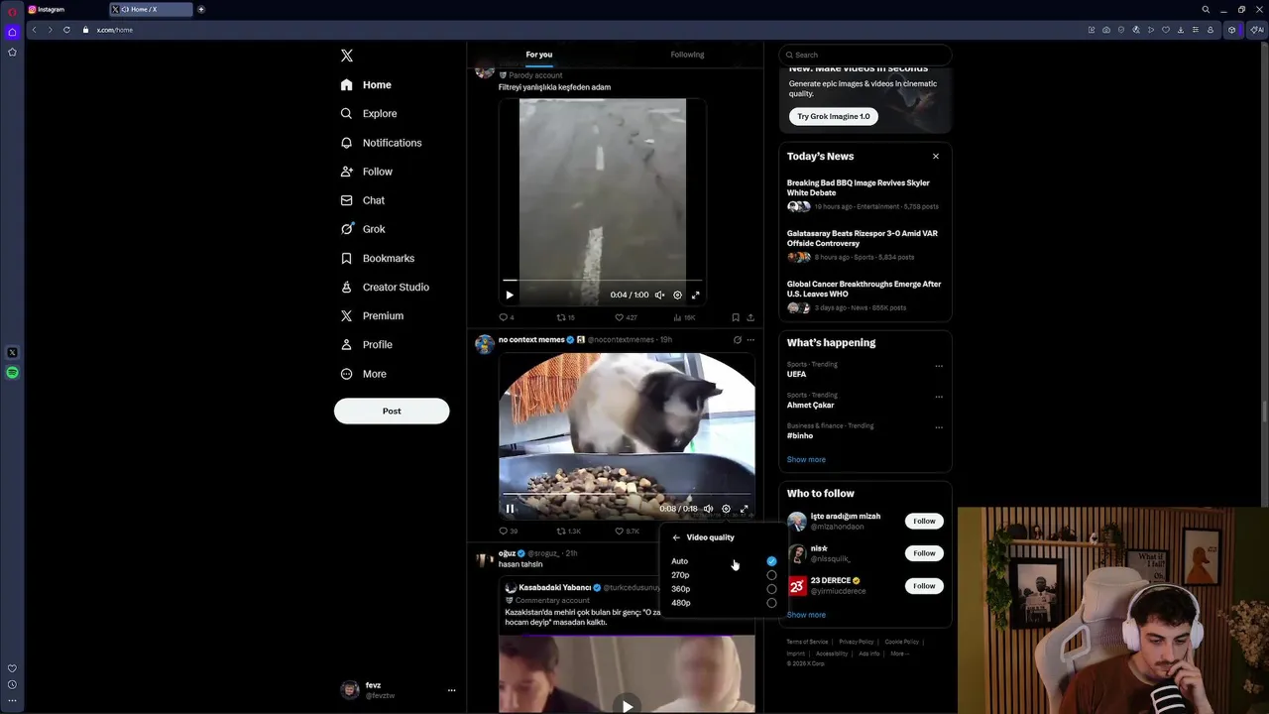Click Try Grok Imagine 1.0
The width and height of the screenshot is (1269, 714).
point(834,116)
